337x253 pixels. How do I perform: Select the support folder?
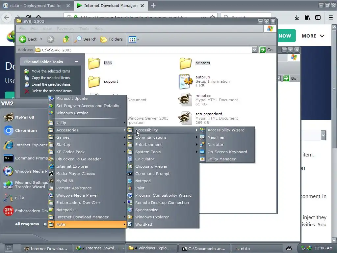103,82
